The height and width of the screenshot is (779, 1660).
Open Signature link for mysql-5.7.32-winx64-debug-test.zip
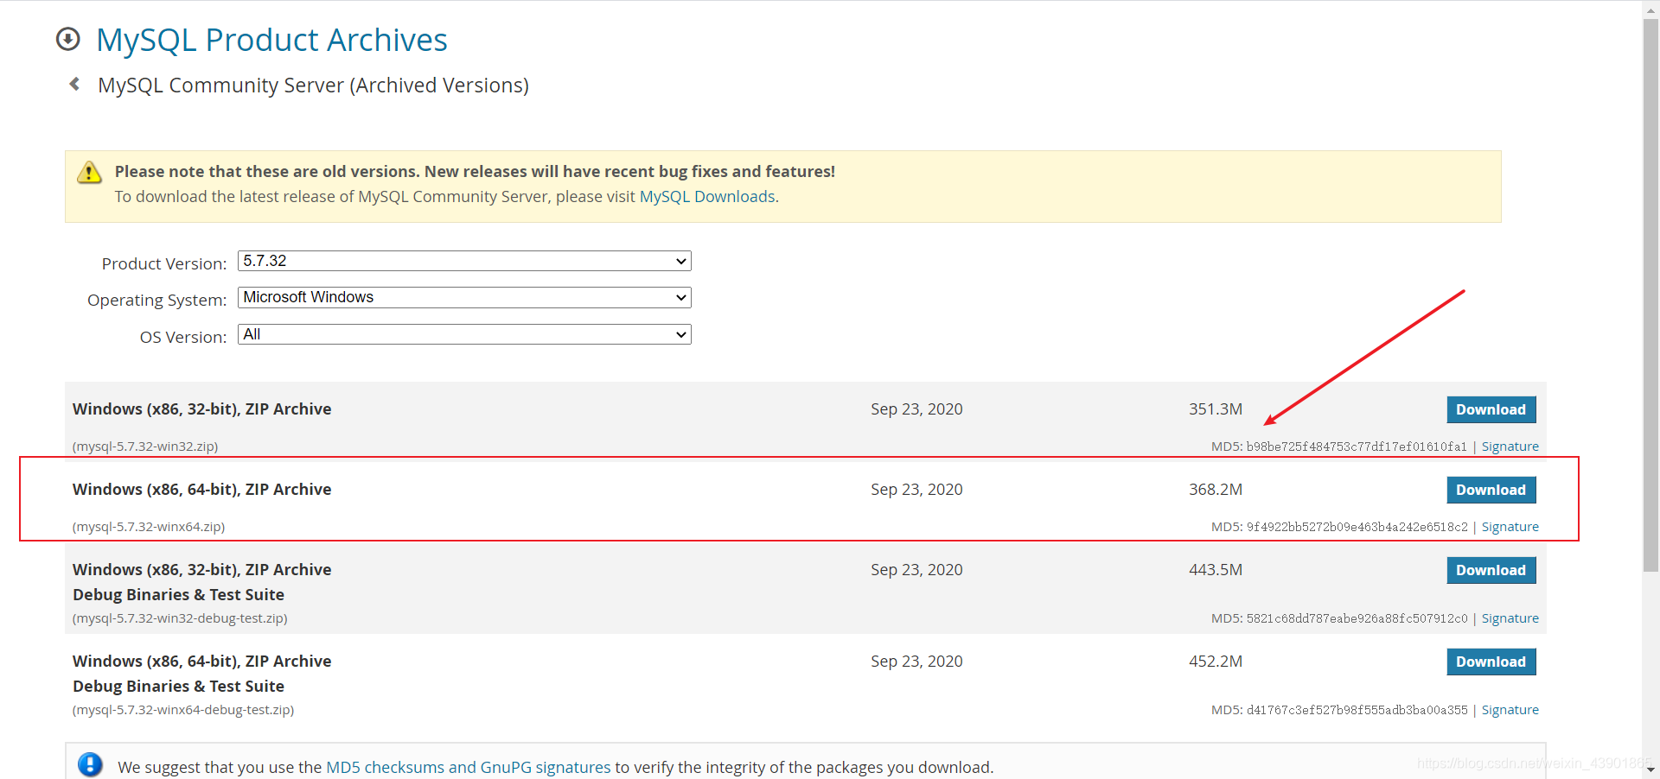tap(1510, 710)
